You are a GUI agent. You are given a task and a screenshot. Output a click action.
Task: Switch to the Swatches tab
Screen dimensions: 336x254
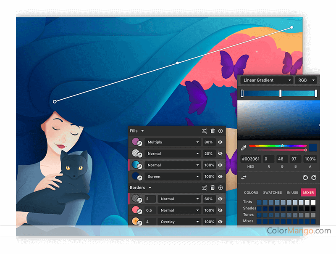click(272, 193)
